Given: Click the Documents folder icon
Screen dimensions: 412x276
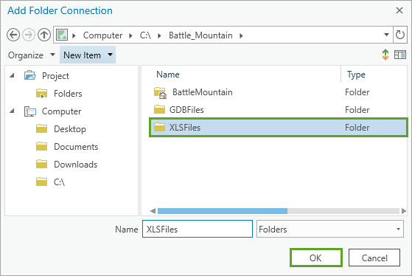Looking at the screenshot, I should pyautogui.click(x=41, y=146).
